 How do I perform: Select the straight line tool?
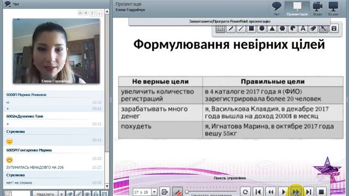pyautogui.click(x=241, y=29)
